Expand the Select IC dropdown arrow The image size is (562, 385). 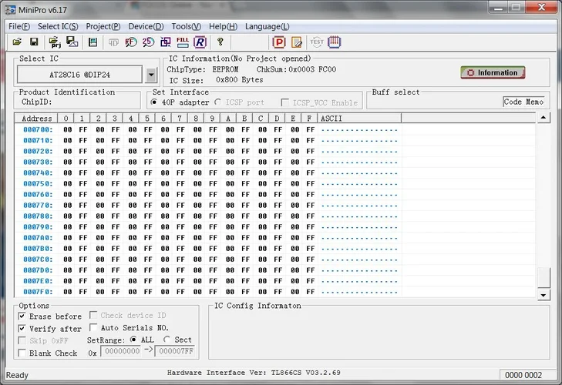151,75
